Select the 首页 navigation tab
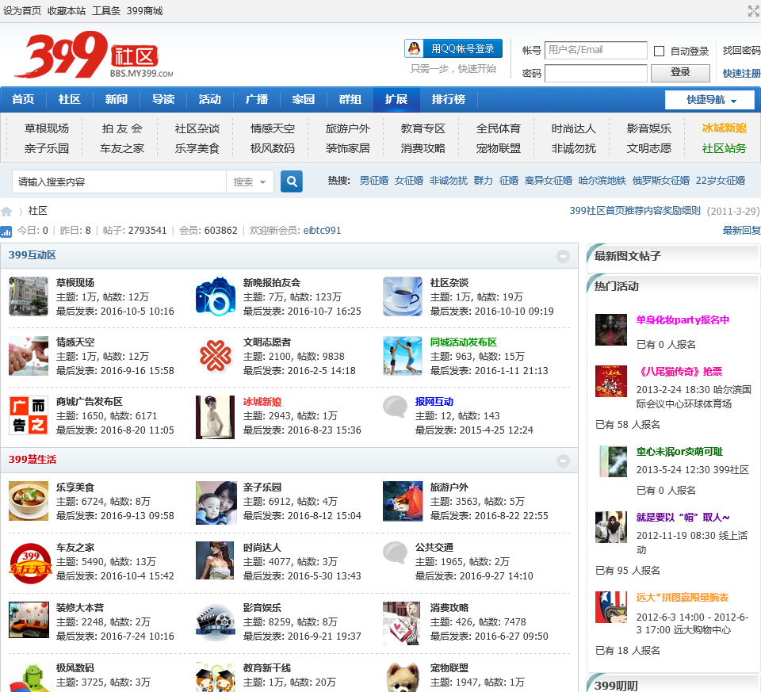The height and width of the screenshot is (692, 761). click(x=23, y=100)
